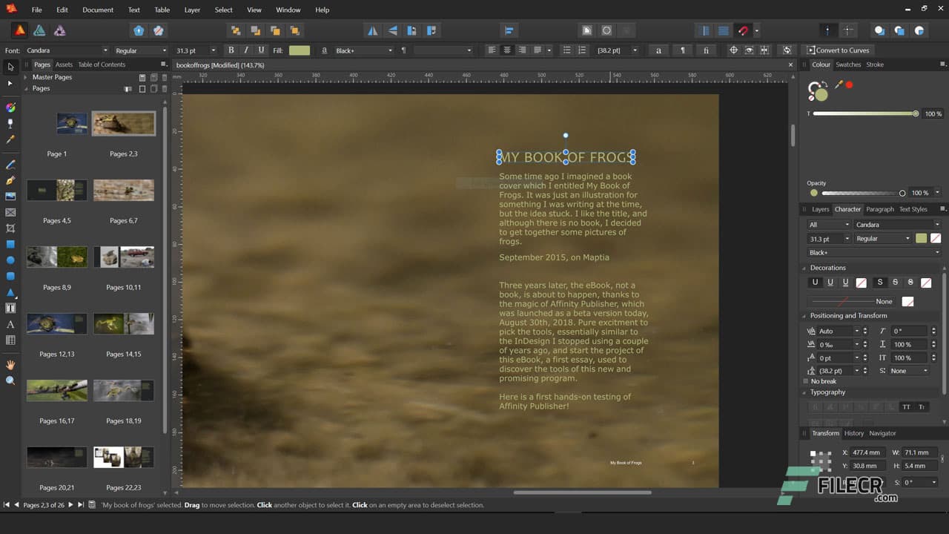This screenshot has height=534, width=949.
Task: Open the Font family dropdown showing Candara
Action: pyautogui.click(x=67, y=50)
